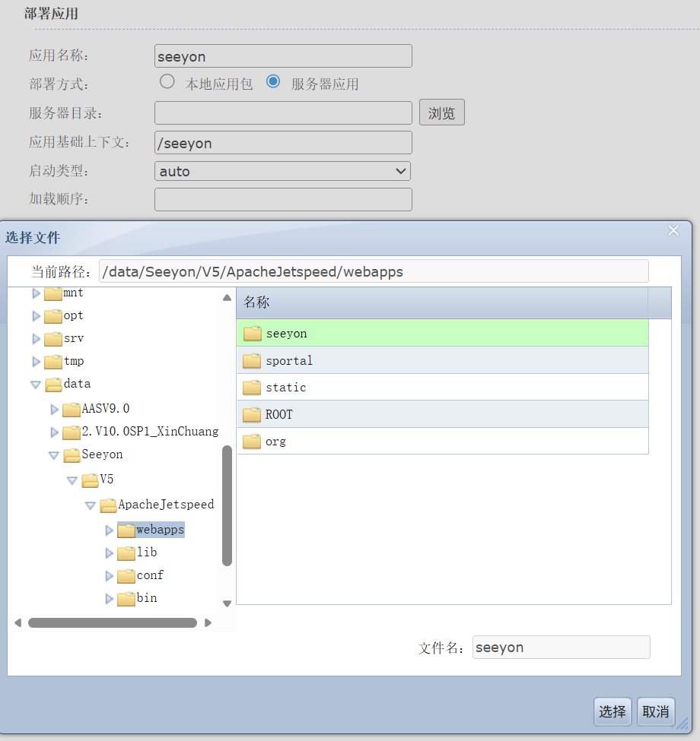Select the 'ApacheJetspeed' tree label
The image size is (700, 741).
(166, 505)
